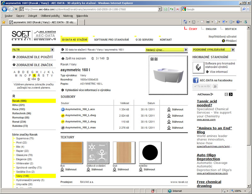Go to previous product arrow
The image size is (252, 194).
pyautogui.click(x=93, y=58)
